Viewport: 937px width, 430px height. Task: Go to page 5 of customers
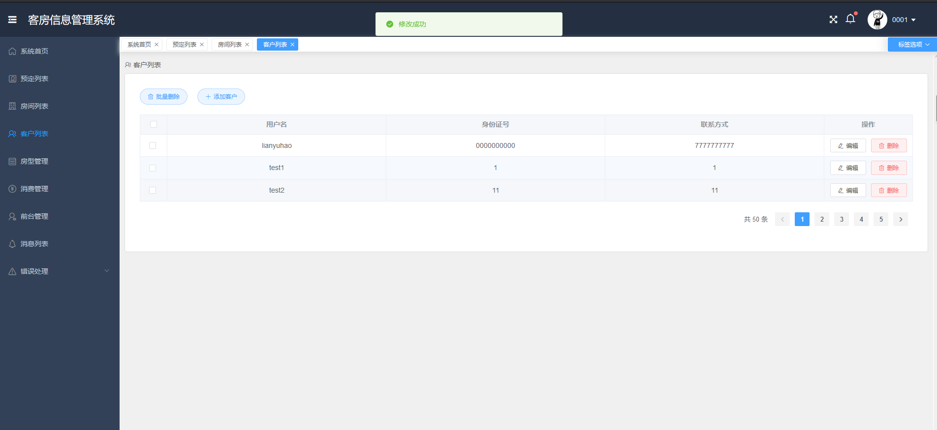click(881, 219)
